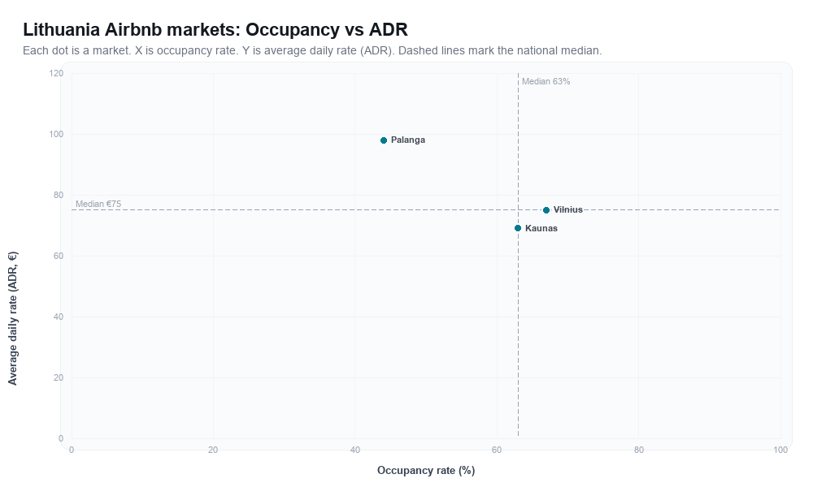Viewport: 813px width, 487px height.
Task: Click the 'Average daily rate (ADR, €)' axis title
Action: [13, 318]
